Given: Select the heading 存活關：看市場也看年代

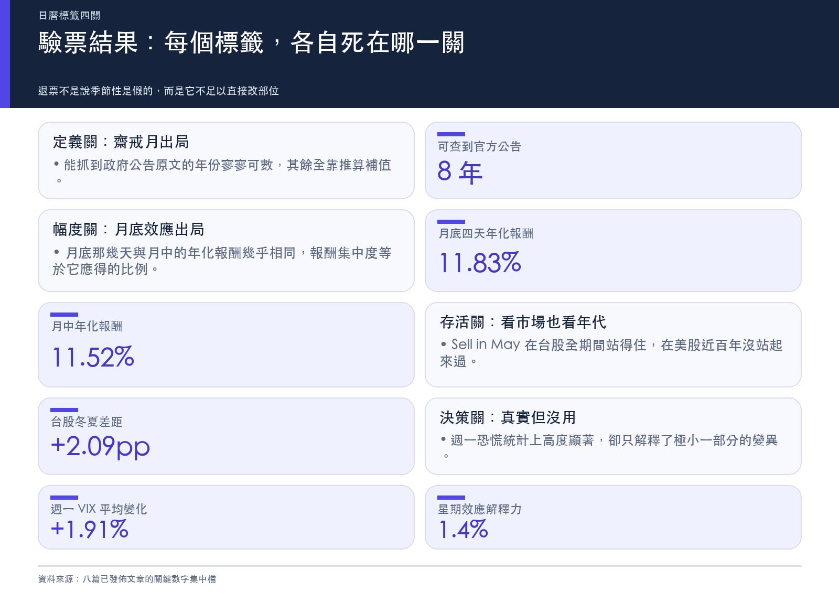Looking at the screenshot, I should pos(523,322).
